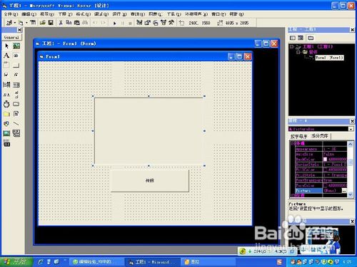The width and height of the screenshot is (357, 267).
Task: Click the Copy toolbar icon
Action: pos(69,23)
